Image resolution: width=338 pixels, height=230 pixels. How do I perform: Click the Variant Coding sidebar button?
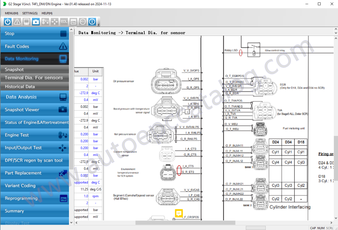click(34, 186)
